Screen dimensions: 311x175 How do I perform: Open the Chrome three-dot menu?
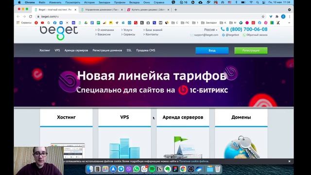tap(290, 17)
